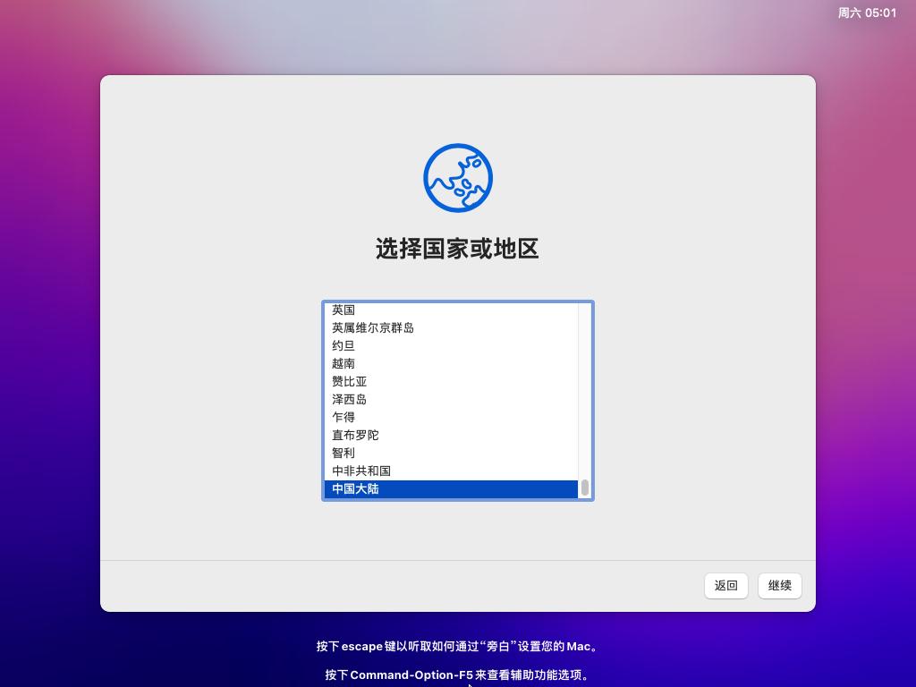Screen dimensions: 916x687
Task: Click the globe icon above the heading
Action: point(458,178)
